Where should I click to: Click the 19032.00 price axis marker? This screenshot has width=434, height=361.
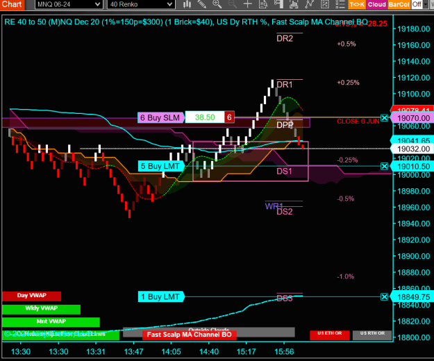[412, 149]
